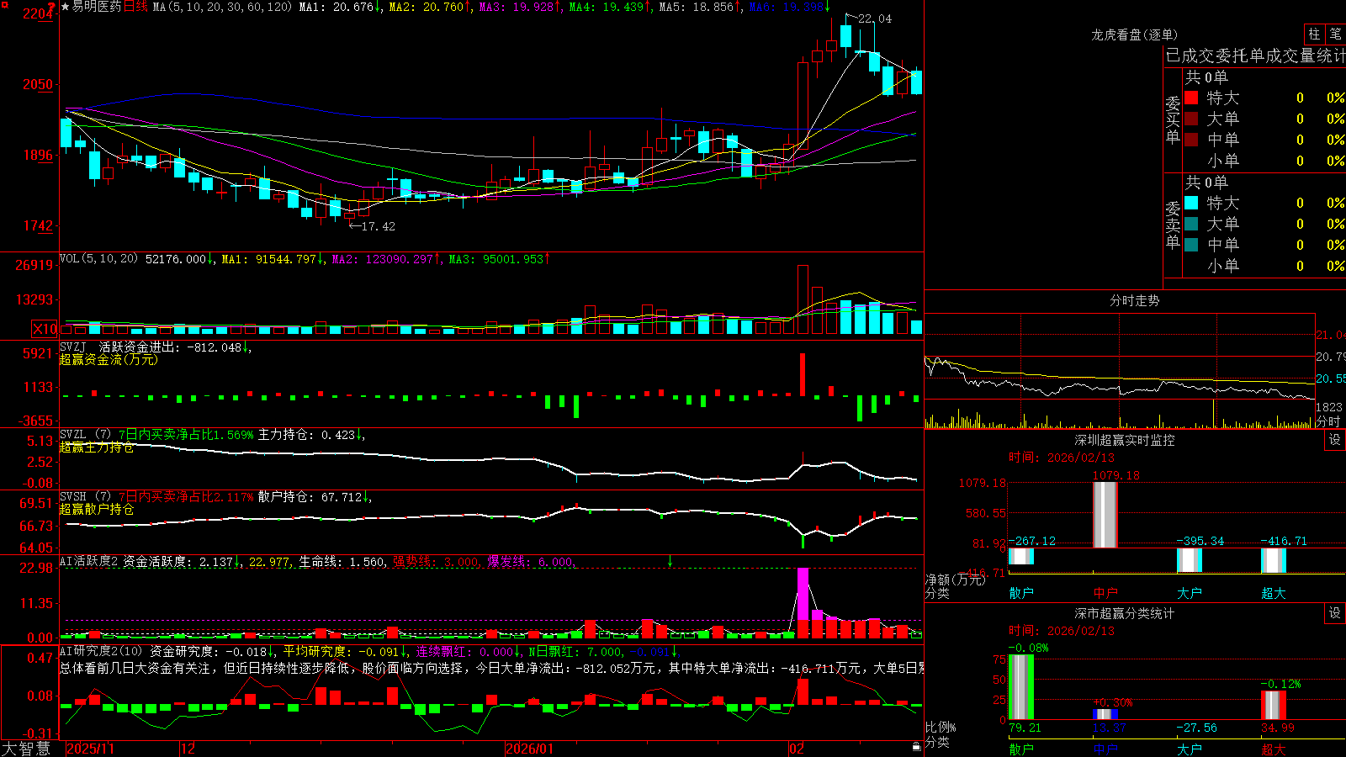Click the 爆发线: 6.000 label
Screen dimensions: 1346x757
point(531,562)
